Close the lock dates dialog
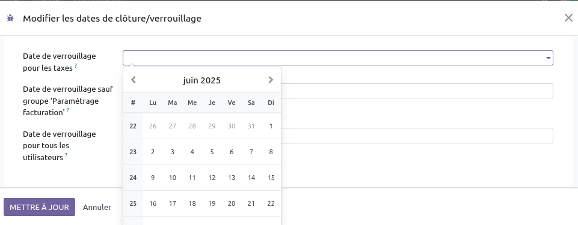The width and height of the screenshot is (578, 225). (568, 17)
